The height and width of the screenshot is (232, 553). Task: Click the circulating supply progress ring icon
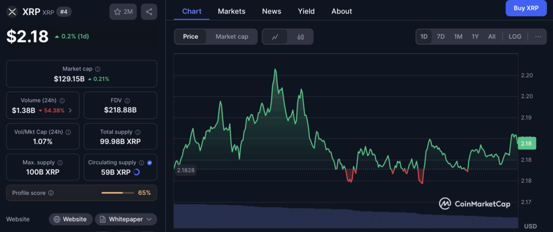click(137, 172)
